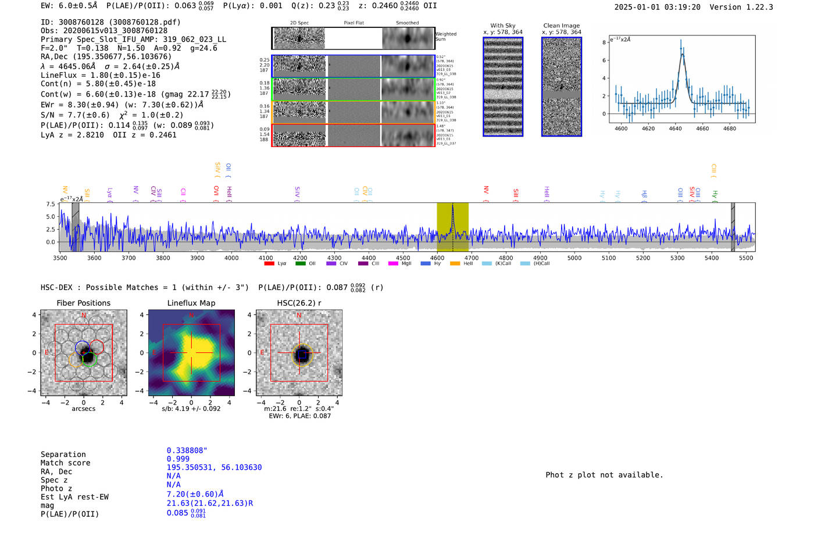Click the blue separation value 0.338808"
Viewport: 814px width, 554px height.
coord(187,451)
